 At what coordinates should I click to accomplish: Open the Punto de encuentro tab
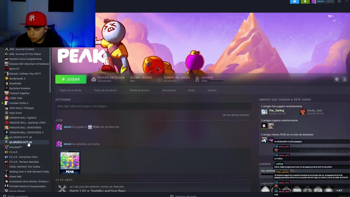click(105, 90)
